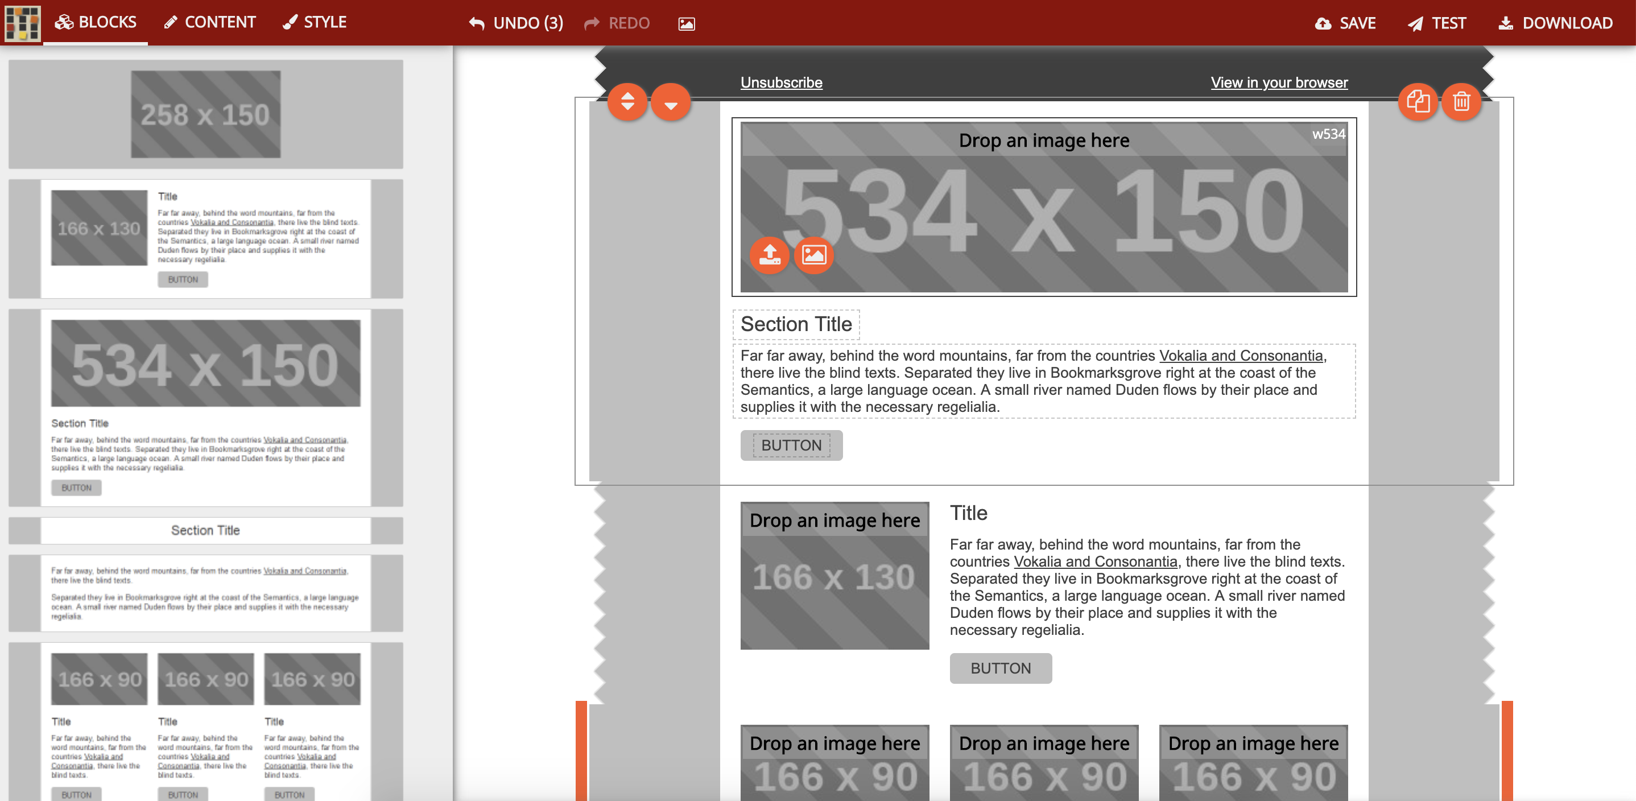Move selected block down with arrow button
Screen dimensions: 1636x801
tap(670, 102)
